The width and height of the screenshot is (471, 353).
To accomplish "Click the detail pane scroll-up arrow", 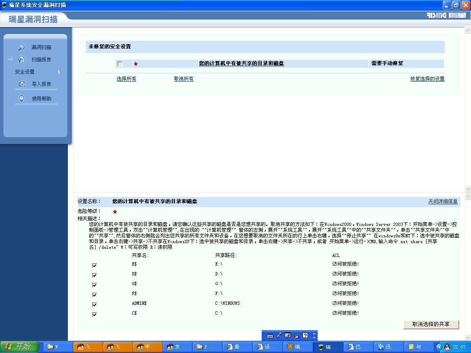I will pyautogui.click(x=468, y=196).
